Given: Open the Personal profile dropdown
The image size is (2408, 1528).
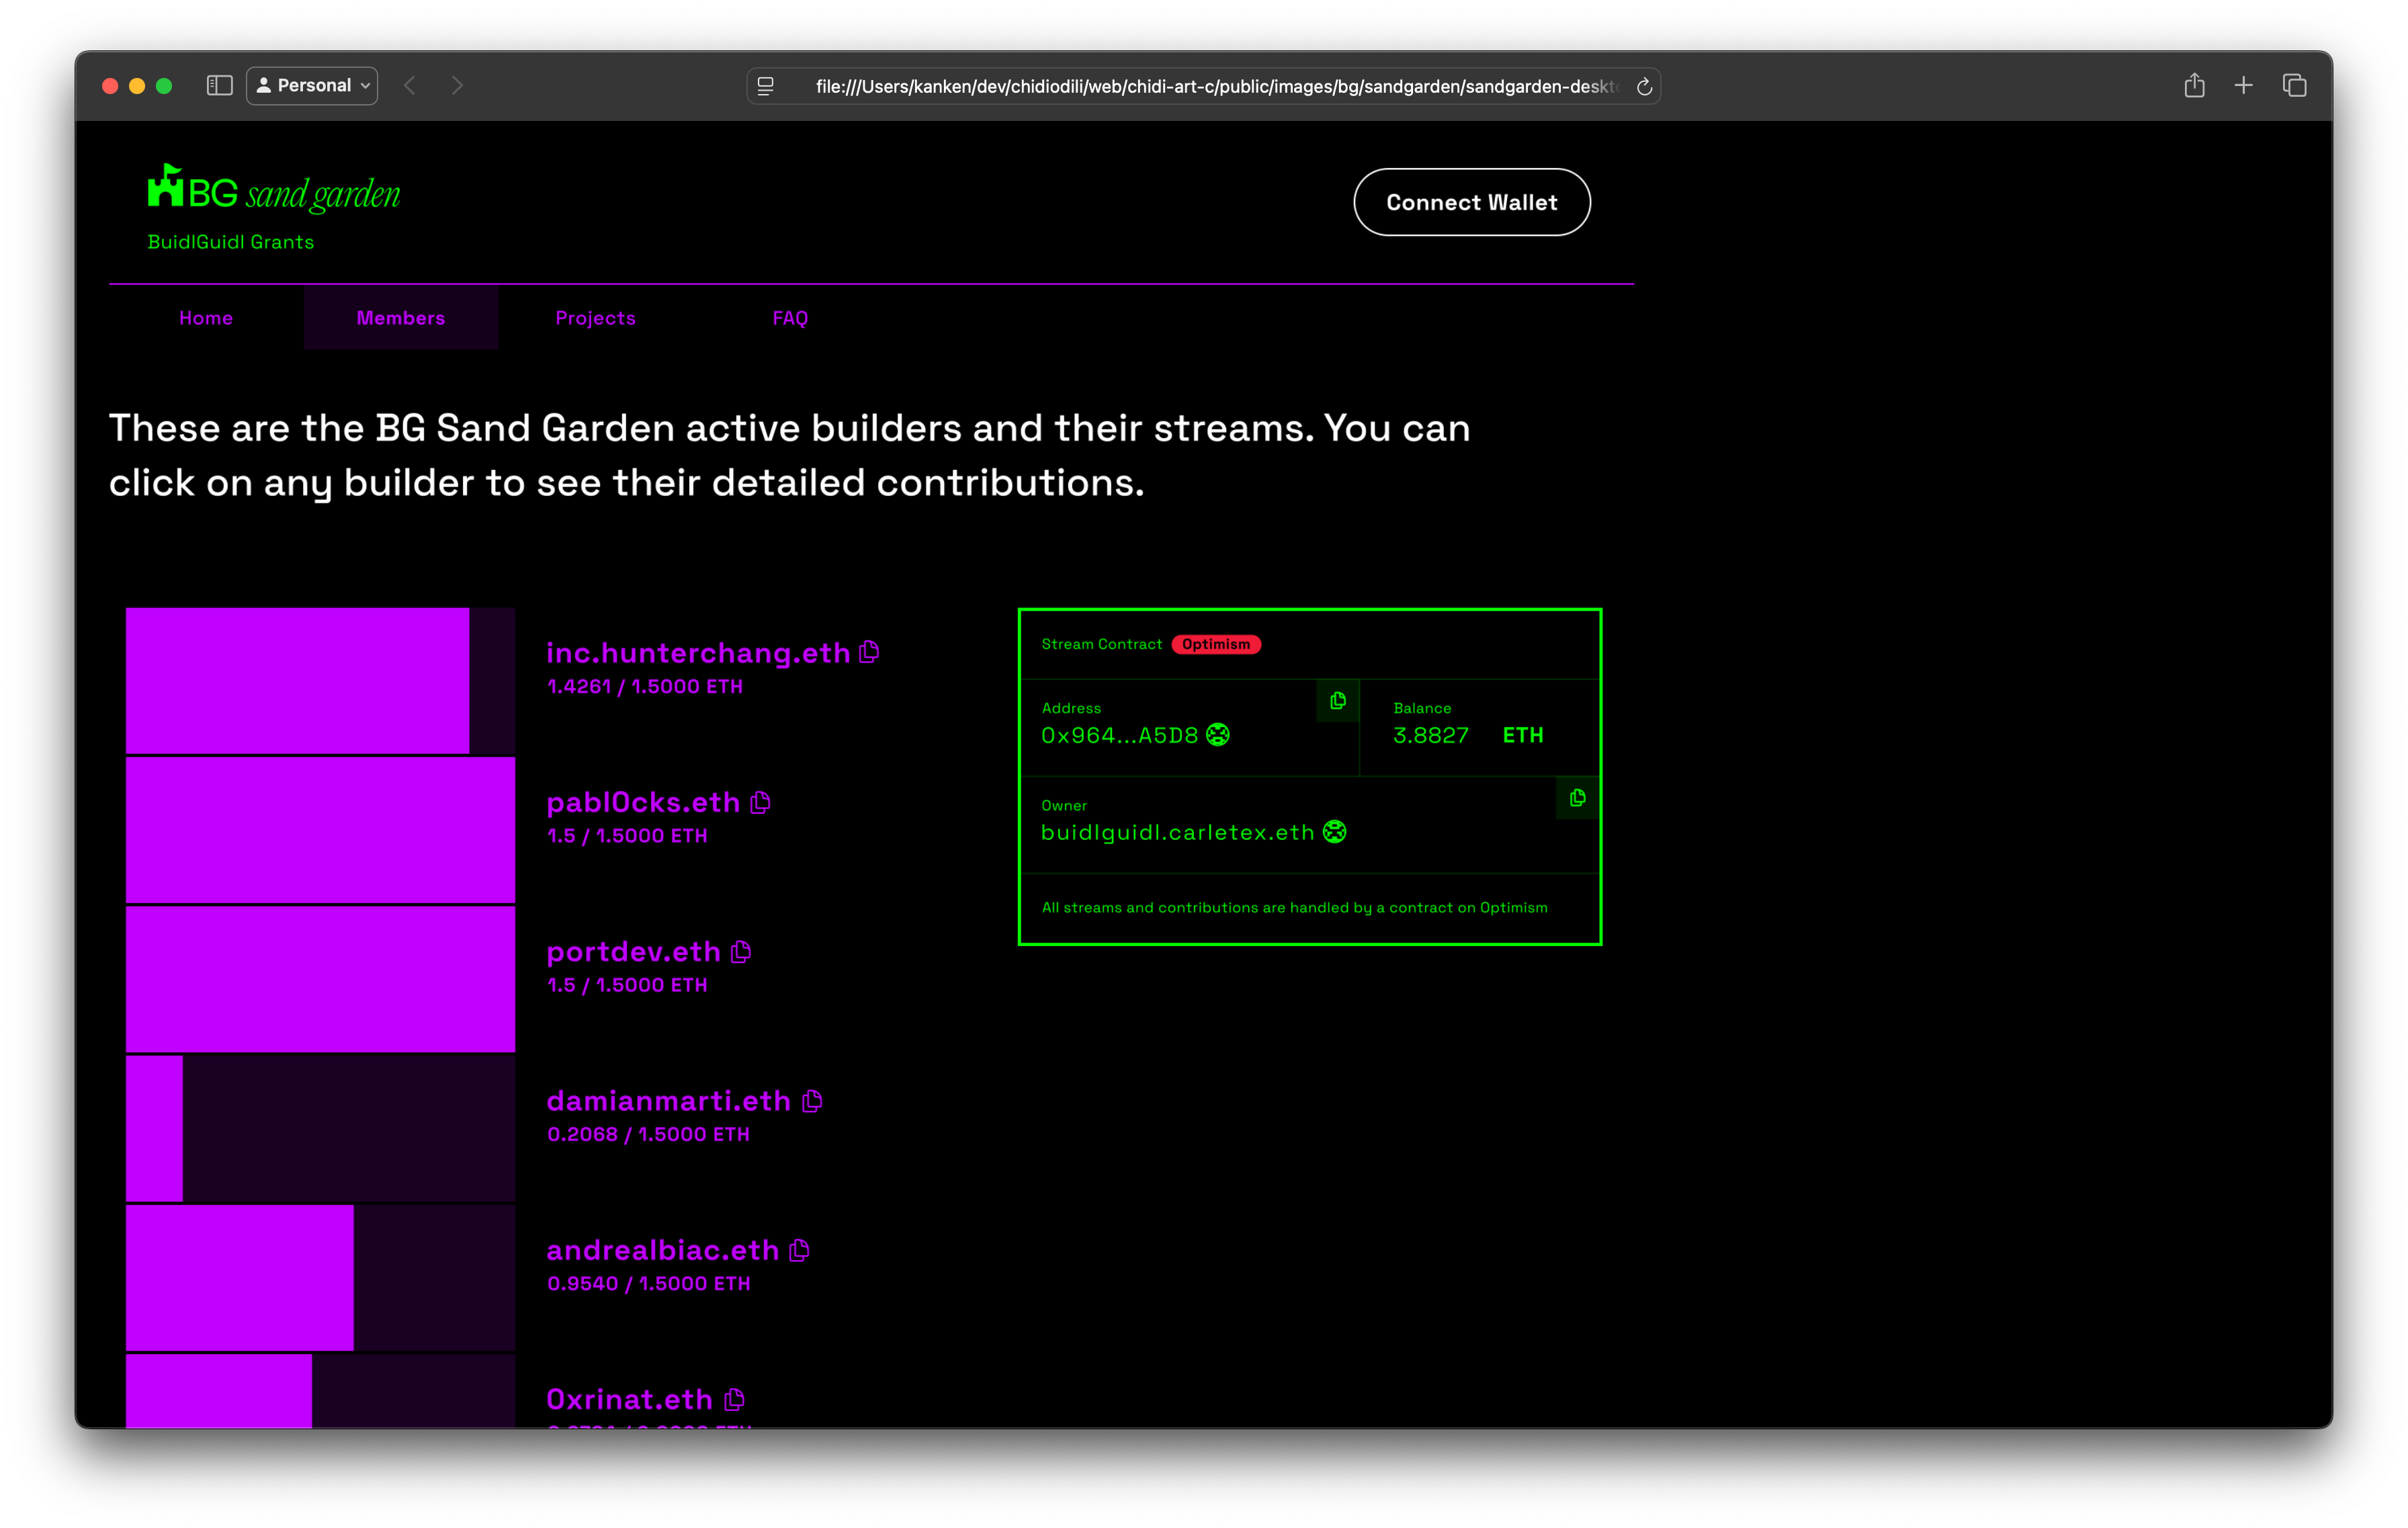Looking at the screenshot, I should click(311, 85).
